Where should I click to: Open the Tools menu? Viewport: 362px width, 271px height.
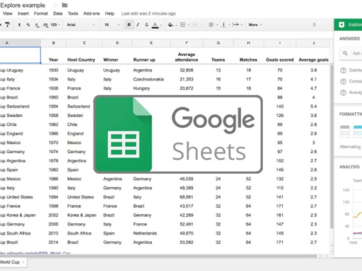(73, 14)
